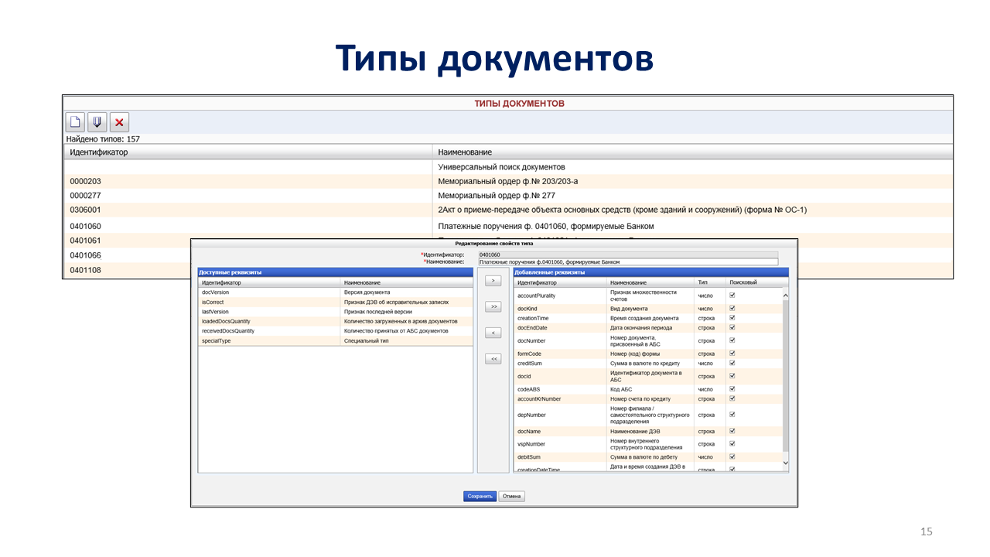Uncheck searchable checkbox for accountPlurality

[x=732, y=295]
